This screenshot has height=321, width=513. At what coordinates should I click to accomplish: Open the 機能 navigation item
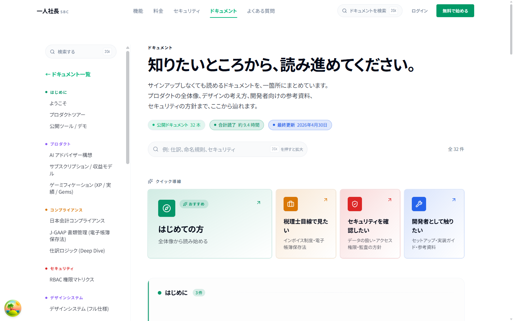coord(138,11)
